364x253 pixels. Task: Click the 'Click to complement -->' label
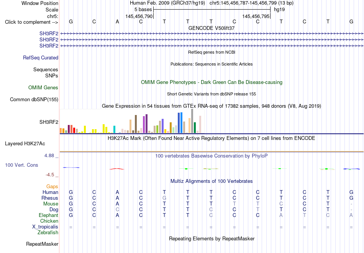[31, 22]
